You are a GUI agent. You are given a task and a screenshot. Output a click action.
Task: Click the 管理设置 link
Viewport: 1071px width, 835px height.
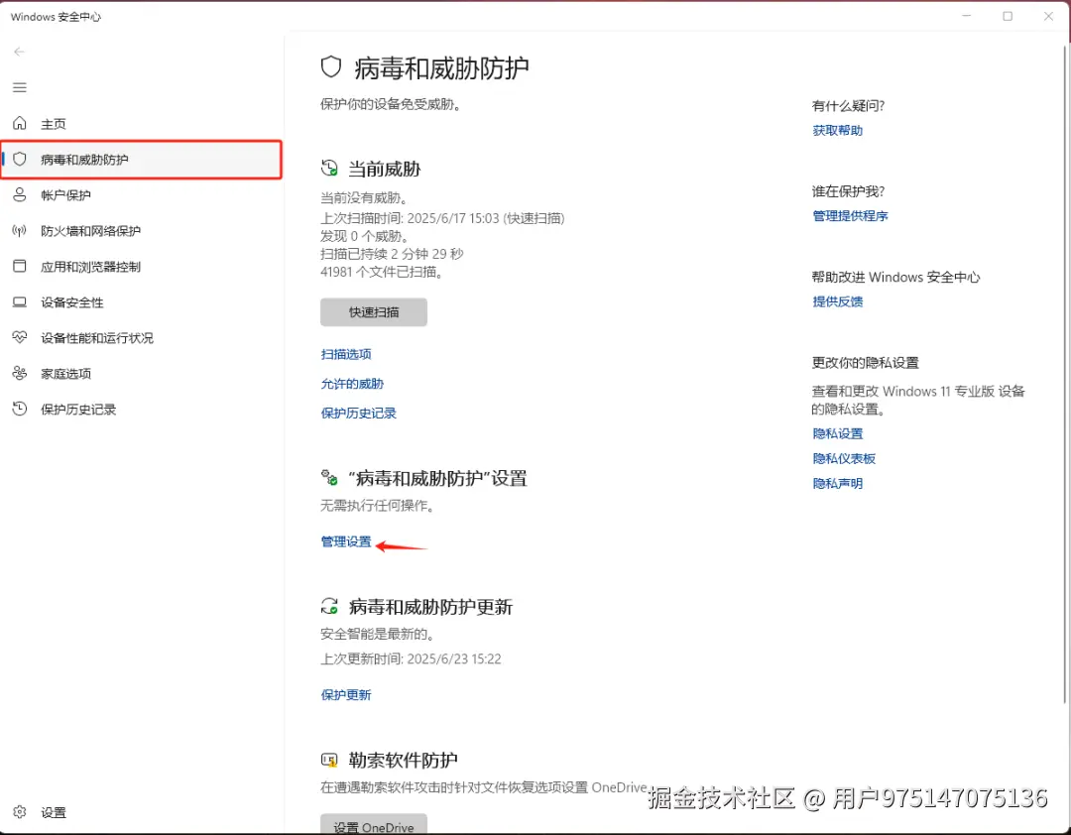[x=346, y=541]
